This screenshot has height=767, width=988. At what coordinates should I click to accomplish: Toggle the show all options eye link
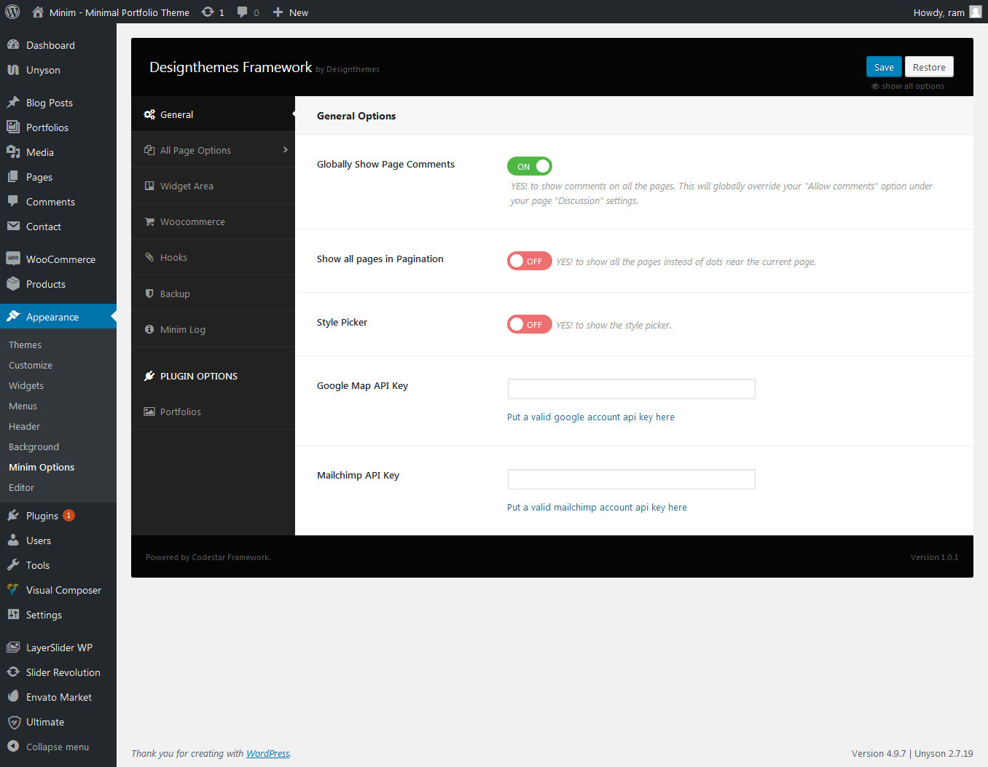908,86
